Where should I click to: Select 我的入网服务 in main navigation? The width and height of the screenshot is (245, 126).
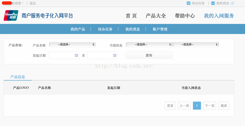click(x=219, y=16)
